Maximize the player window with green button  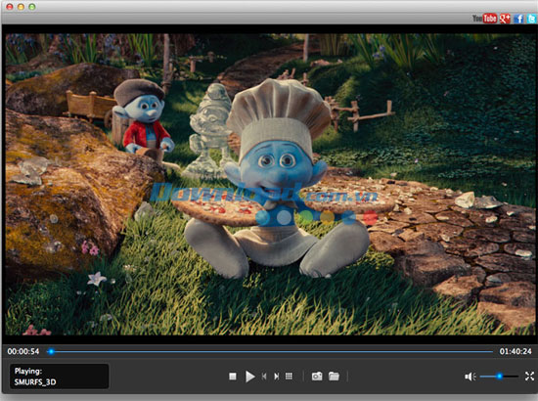coord(32,7)
